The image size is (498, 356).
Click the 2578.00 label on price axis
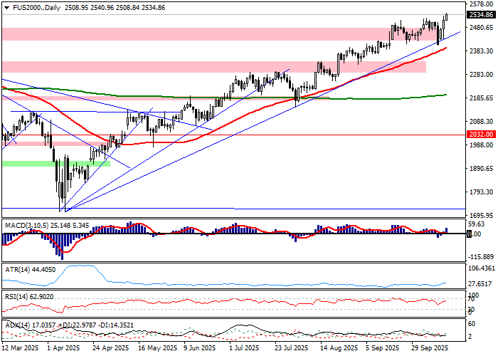coord(481,4)
